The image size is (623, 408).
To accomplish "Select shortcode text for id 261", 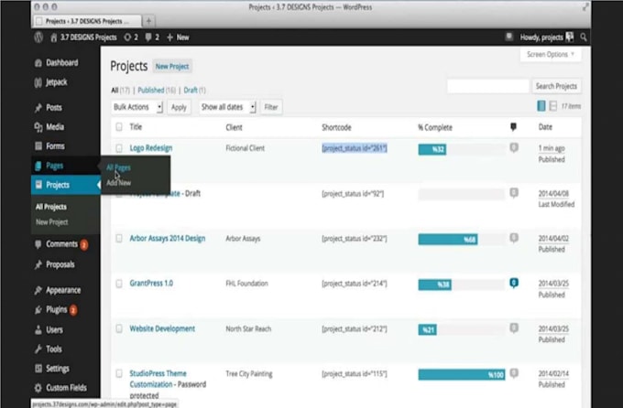I will (x=355, y=148).
